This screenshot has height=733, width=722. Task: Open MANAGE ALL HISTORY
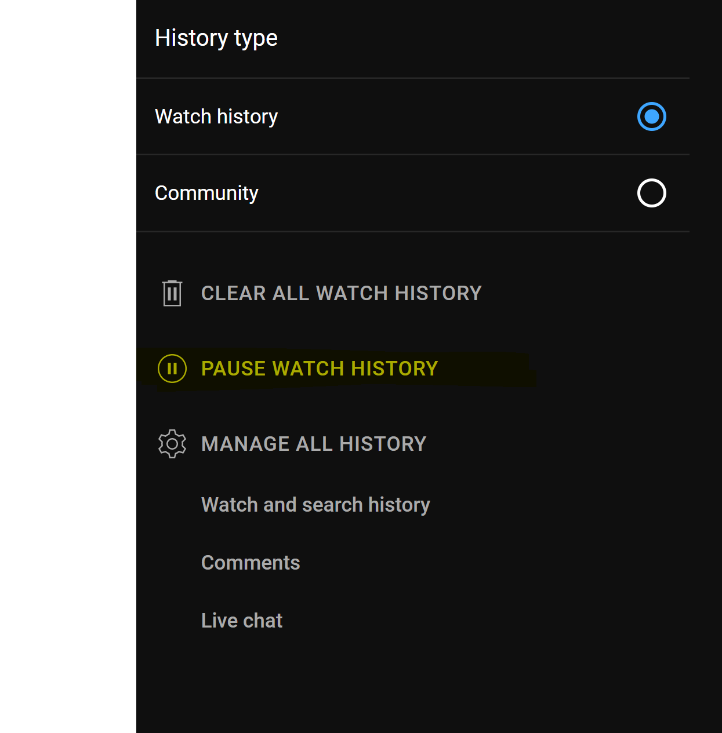pyautogui.click(x=314, y=444)
